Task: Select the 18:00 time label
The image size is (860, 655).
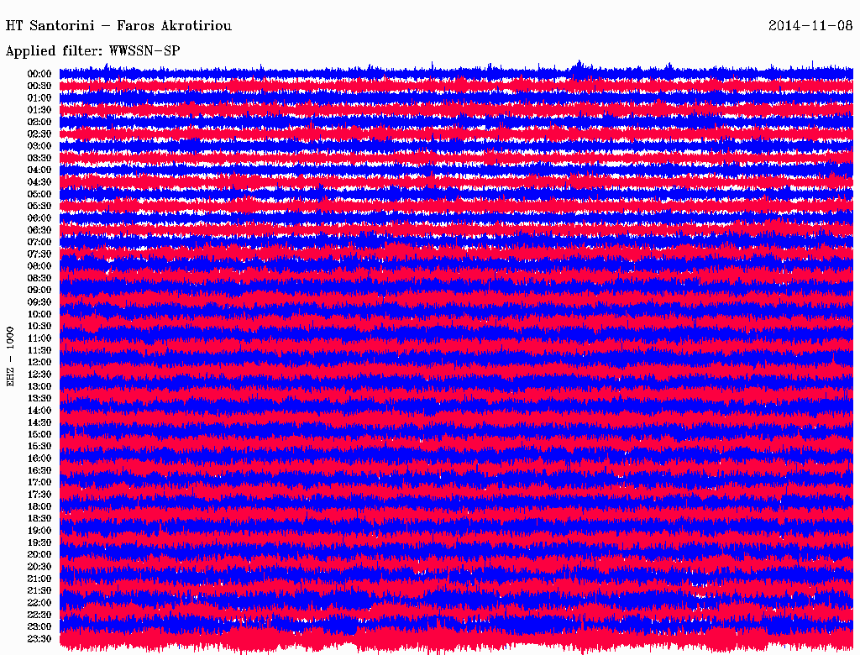Action: tap(39, 506)
